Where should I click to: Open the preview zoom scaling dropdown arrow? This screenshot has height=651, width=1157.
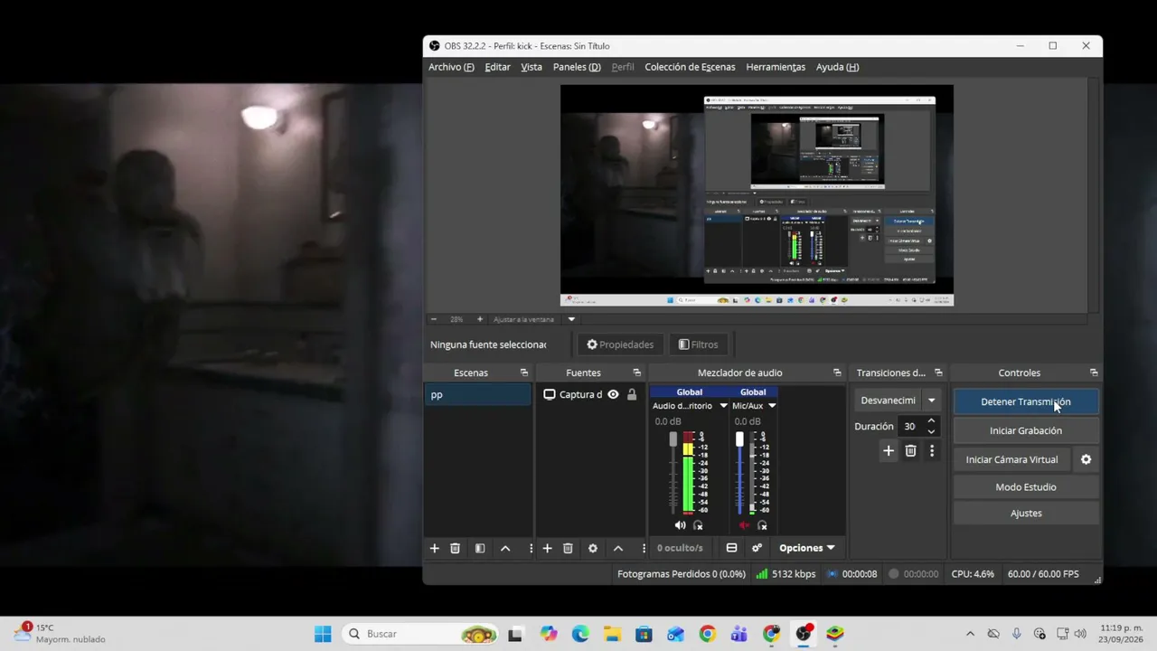pos(571,319)
